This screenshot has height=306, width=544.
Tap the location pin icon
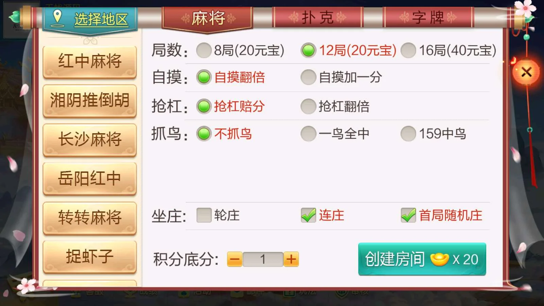click(x=57, y=17)
